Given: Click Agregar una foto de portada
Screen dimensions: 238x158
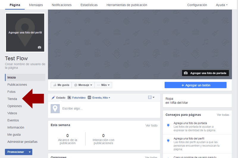Looking at the screenshot, I should (x=206, y=73).
